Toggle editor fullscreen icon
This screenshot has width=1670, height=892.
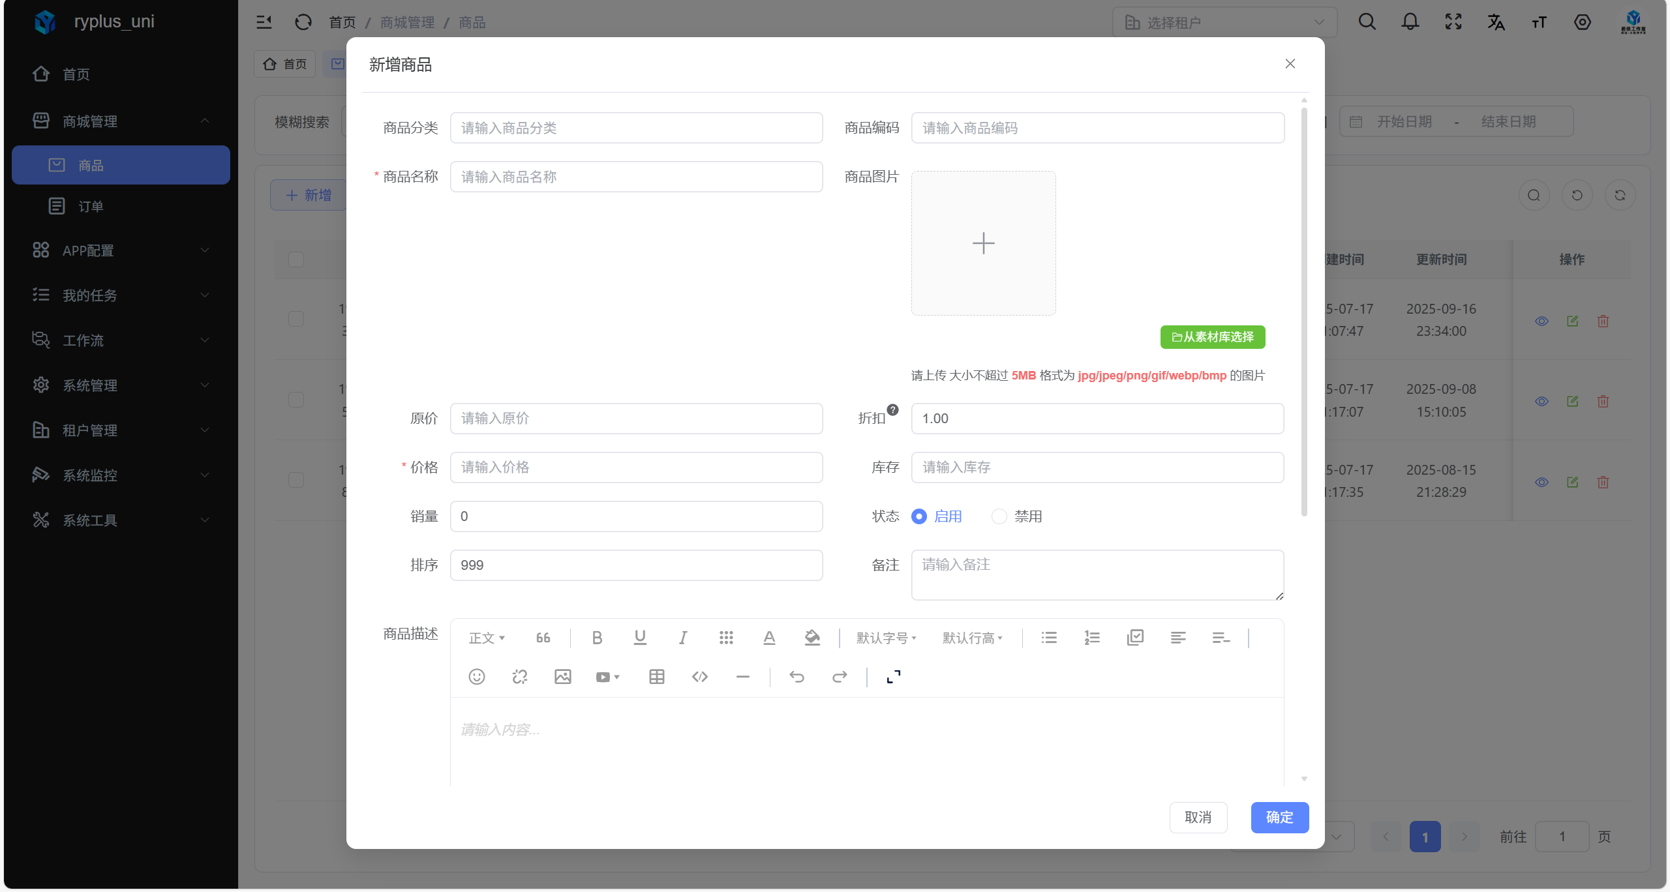[x=894, y=677]
